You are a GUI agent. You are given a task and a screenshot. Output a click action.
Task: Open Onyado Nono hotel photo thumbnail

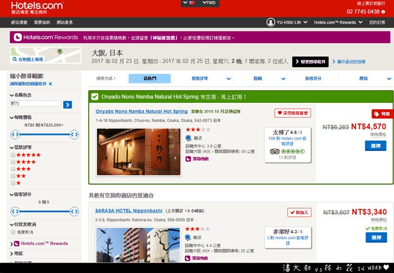click(x=139, y=152)
